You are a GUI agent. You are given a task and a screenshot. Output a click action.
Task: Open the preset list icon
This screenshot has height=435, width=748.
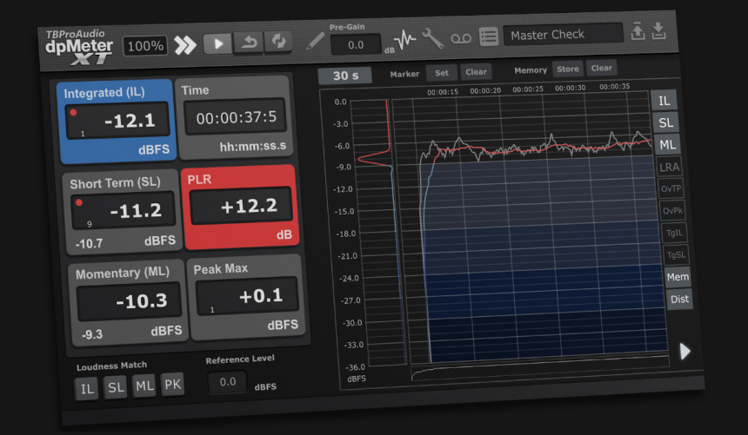[489, 36]
